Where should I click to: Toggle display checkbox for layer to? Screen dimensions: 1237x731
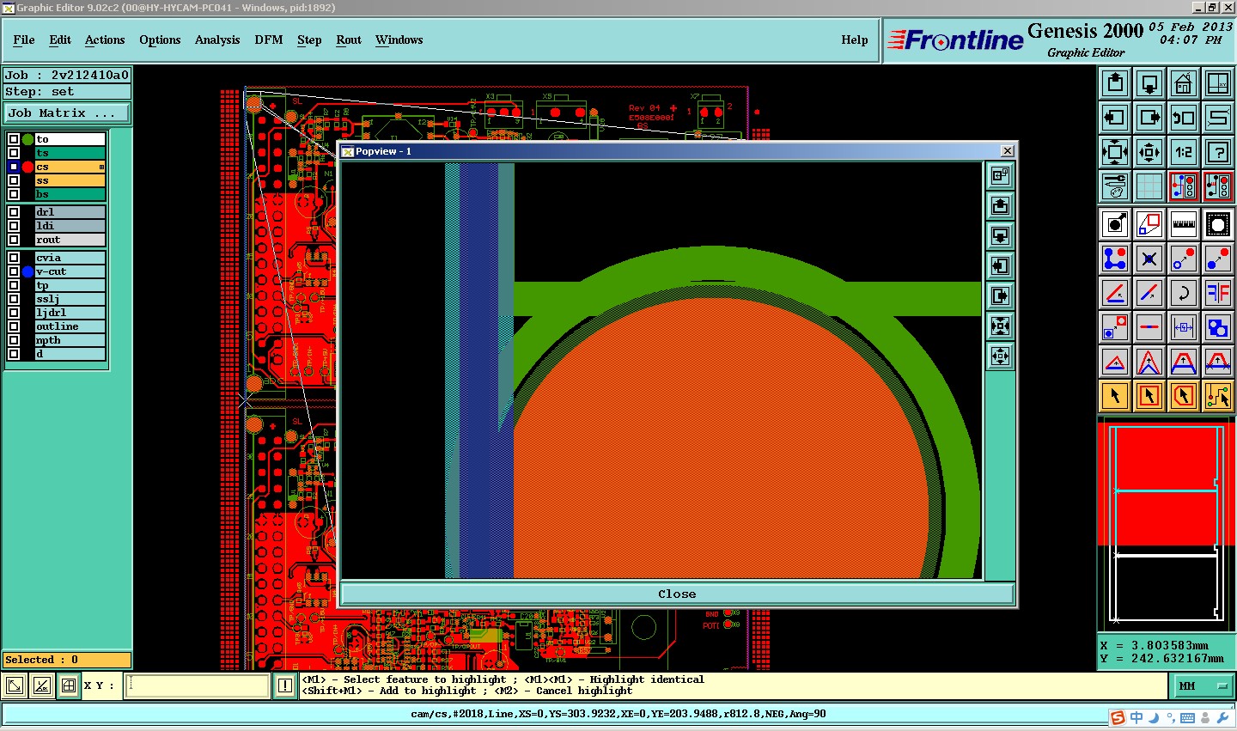14,139
